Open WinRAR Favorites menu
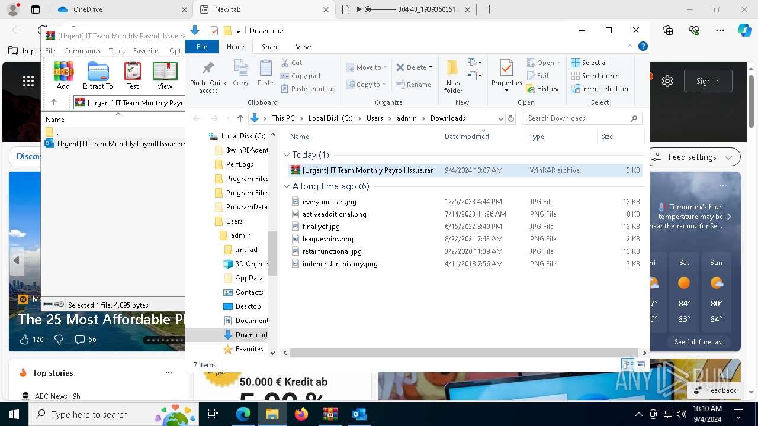Image resolution: width=758 pixels, height=426 pixels. click(147, 51)
